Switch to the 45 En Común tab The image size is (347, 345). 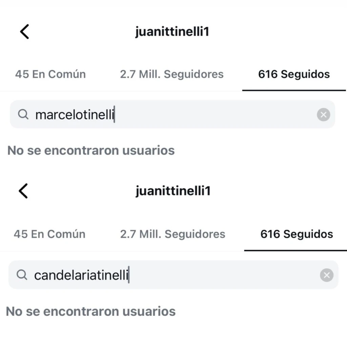tap(50, 74)
